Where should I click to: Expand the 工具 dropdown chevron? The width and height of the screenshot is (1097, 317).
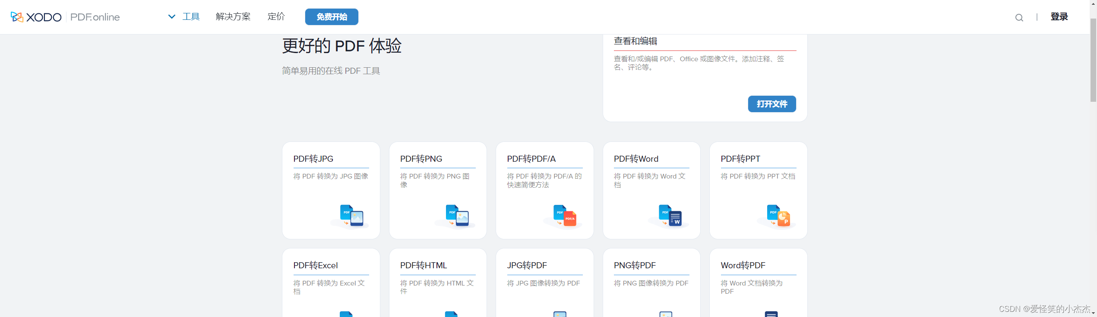171,17
